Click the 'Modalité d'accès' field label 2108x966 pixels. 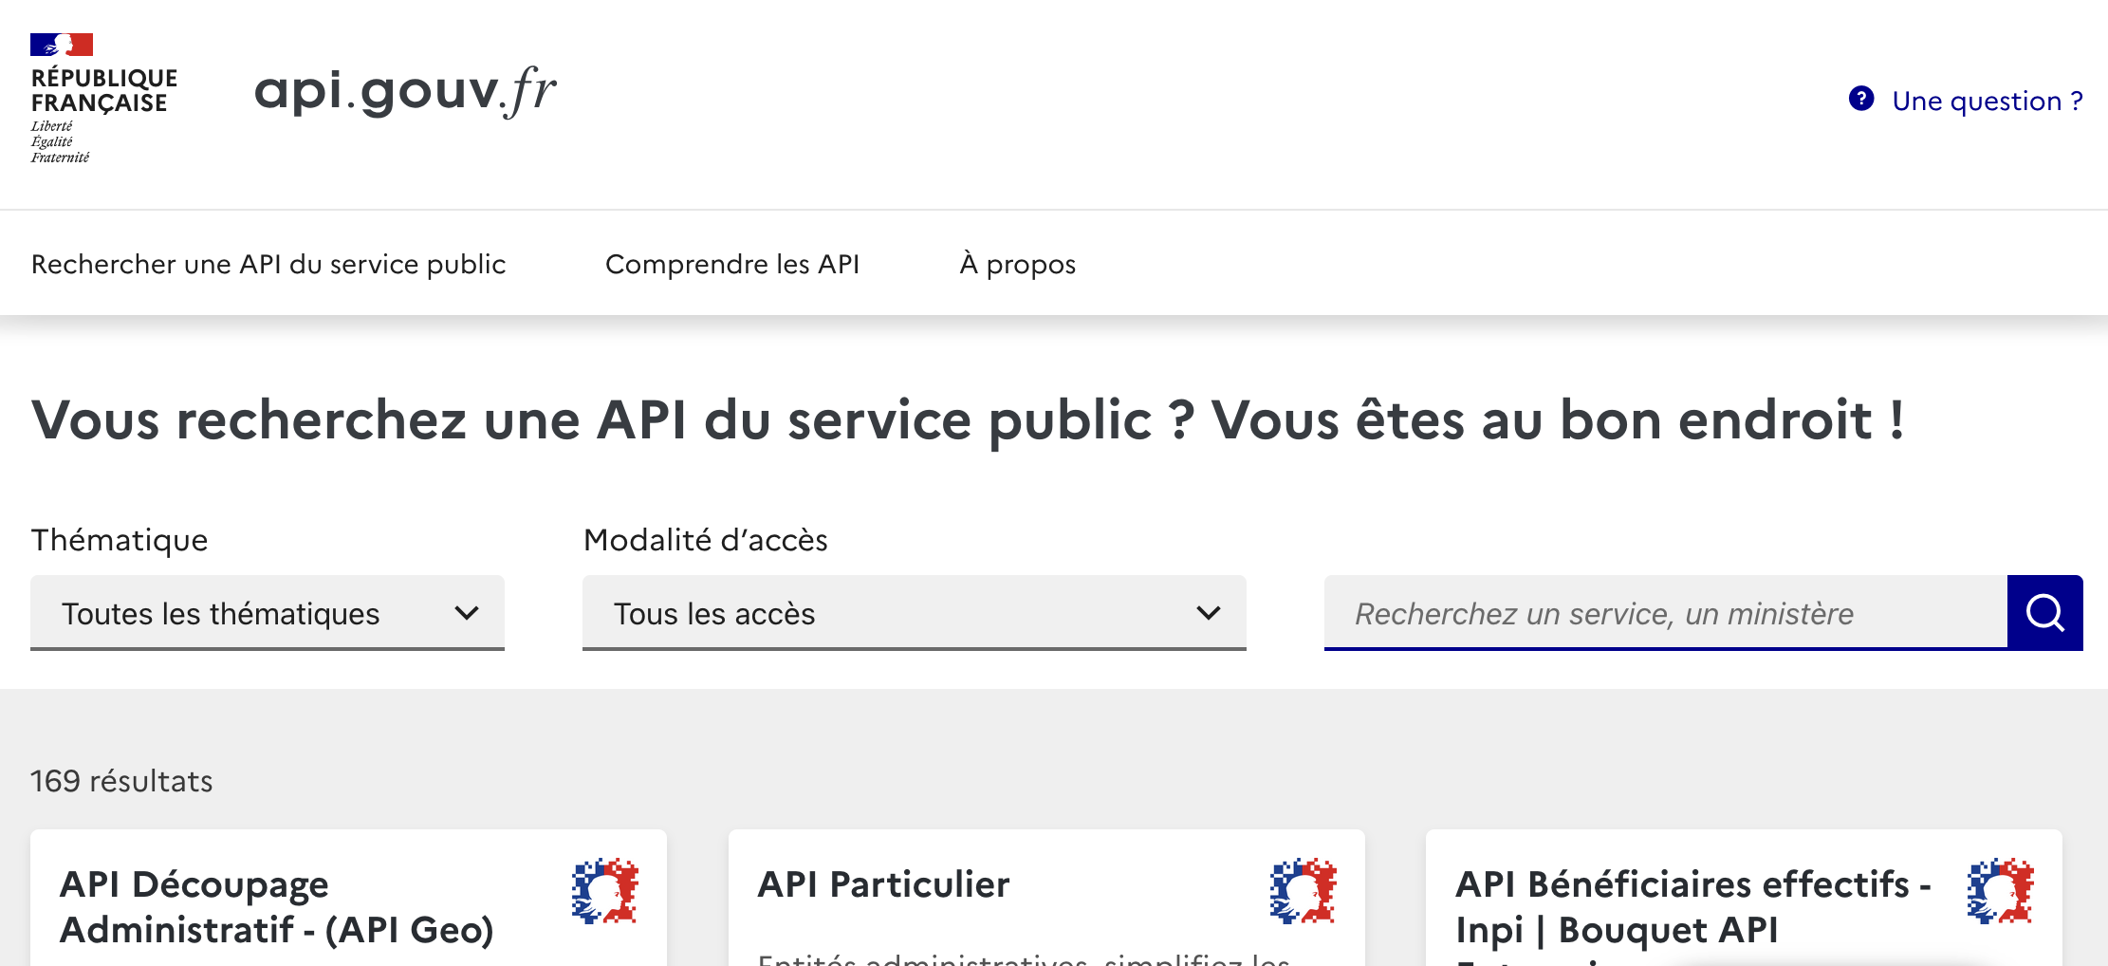(705, 540)
